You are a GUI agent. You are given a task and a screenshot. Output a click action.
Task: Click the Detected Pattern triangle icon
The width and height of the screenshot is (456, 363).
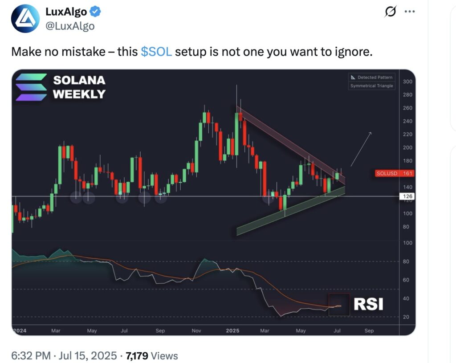pos(353,77)
